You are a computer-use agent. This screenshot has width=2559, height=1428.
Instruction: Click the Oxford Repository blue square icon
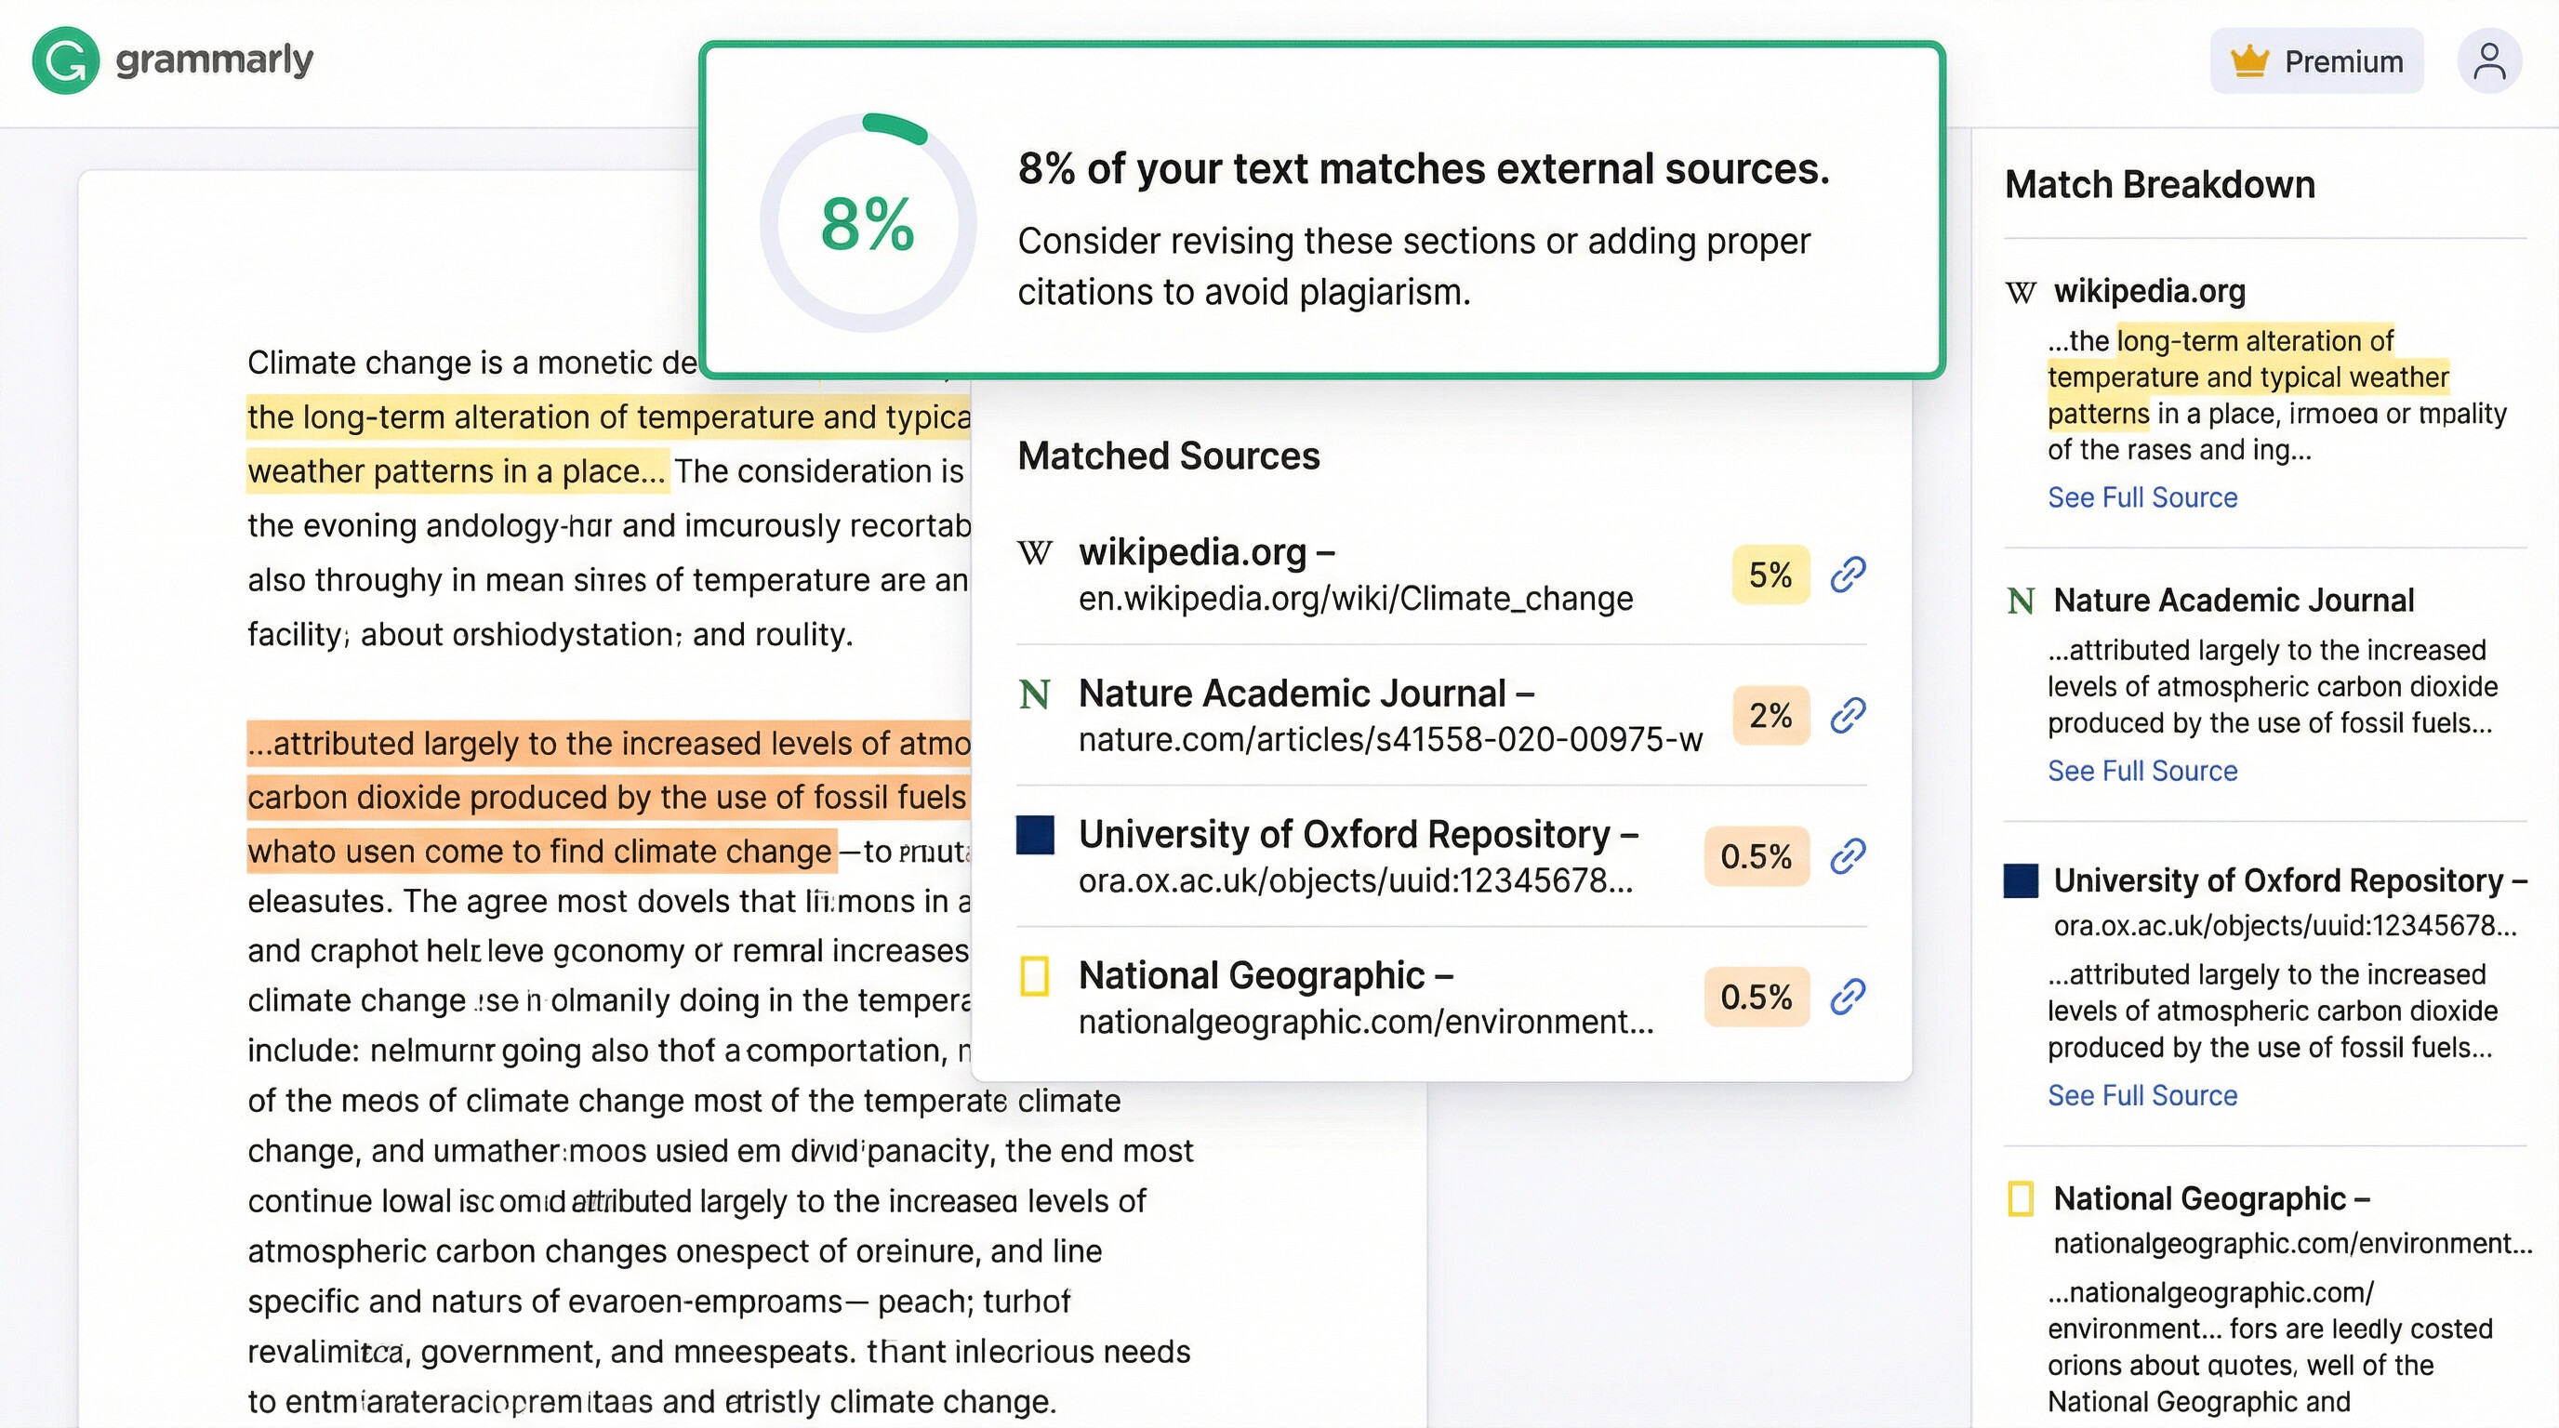click(1034, 836)
